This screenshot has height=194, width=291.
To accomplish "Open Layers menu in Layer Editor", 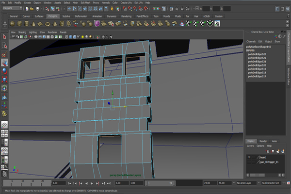I will tap(250, 146).
